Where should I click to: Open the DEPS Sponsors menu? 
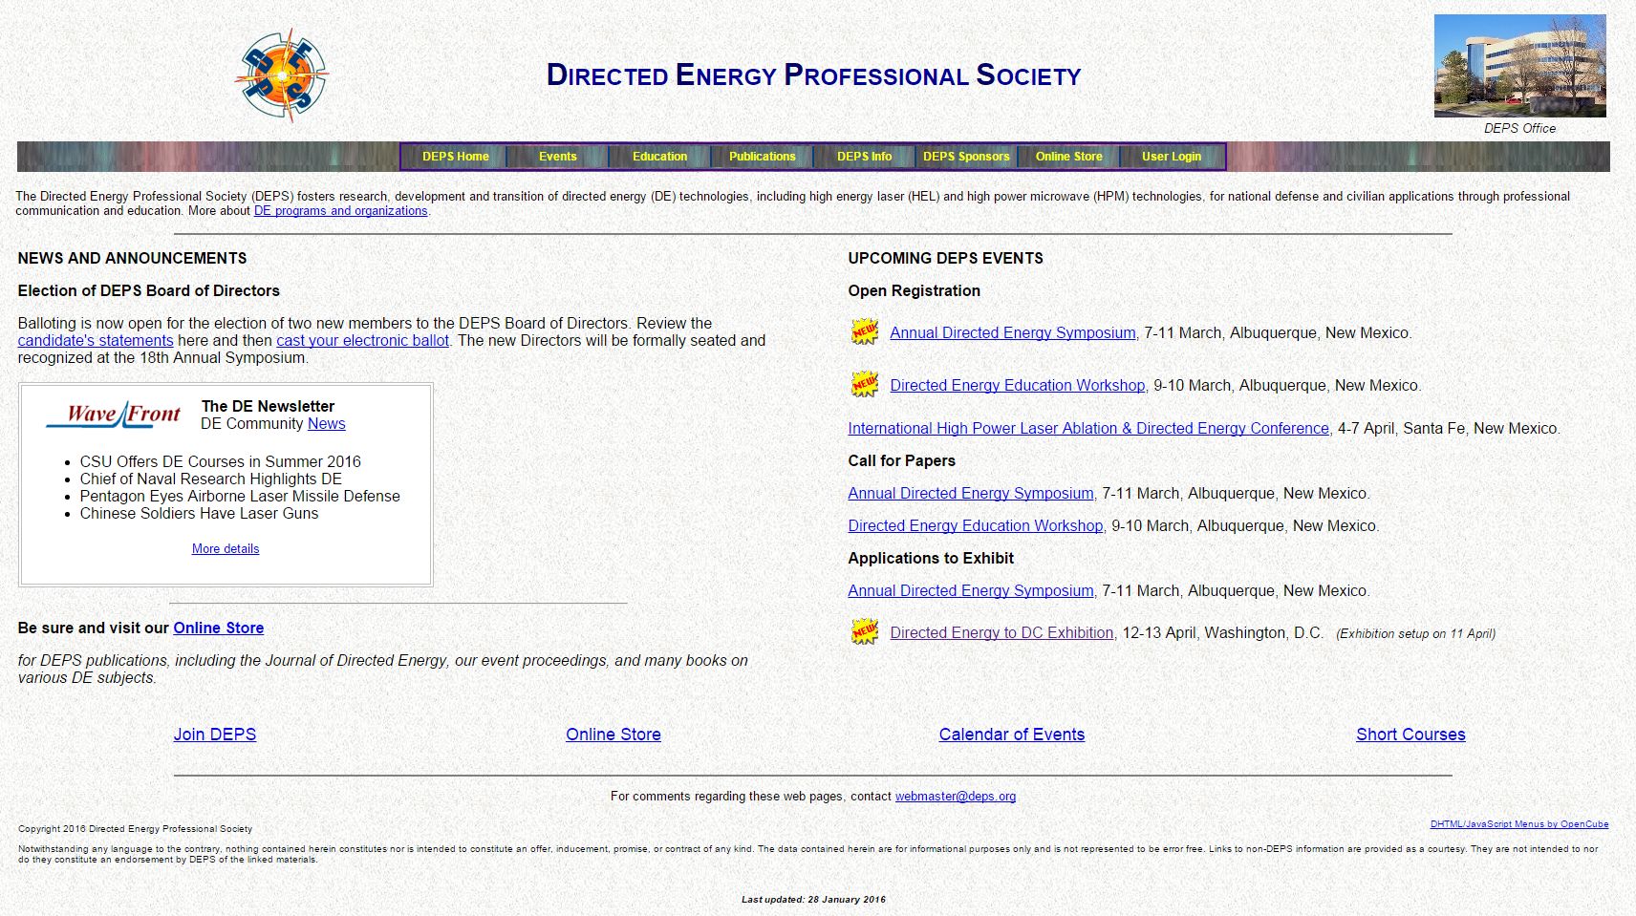click(x=966, y=157)
